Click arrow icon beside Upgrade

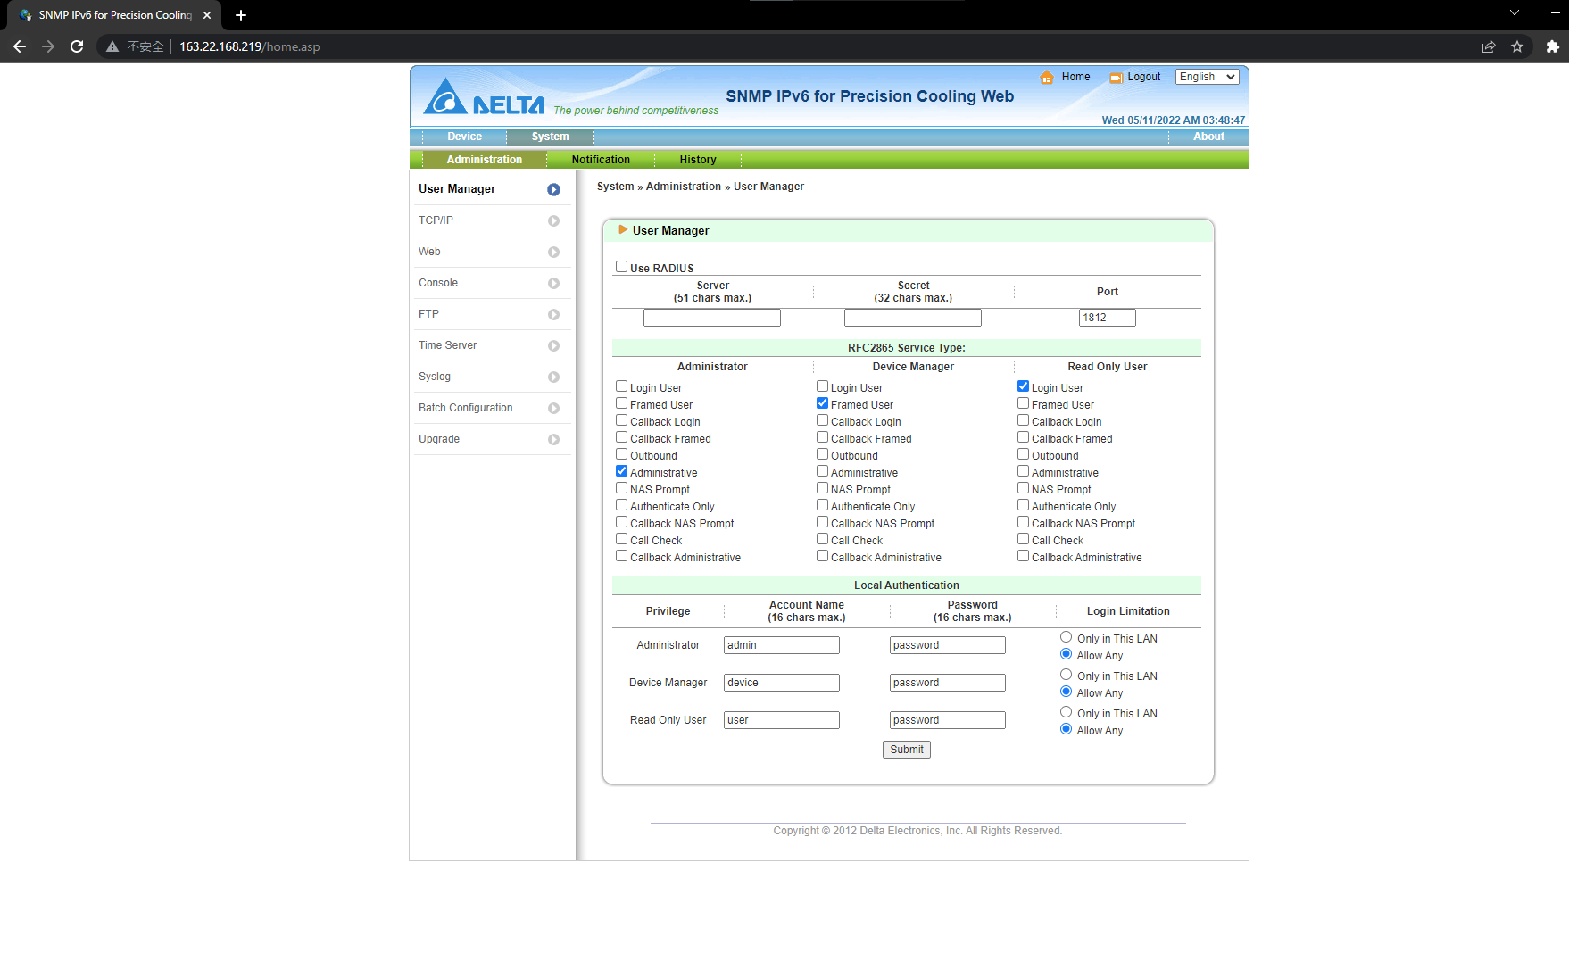[x=553, y=439]
